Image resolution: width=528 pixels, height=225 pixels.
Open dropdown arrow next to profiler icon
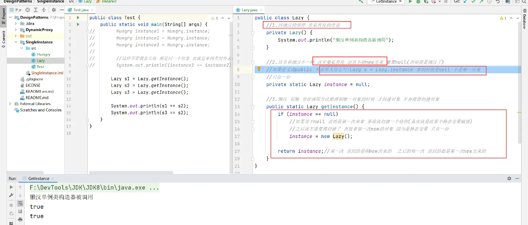[440, 2]
